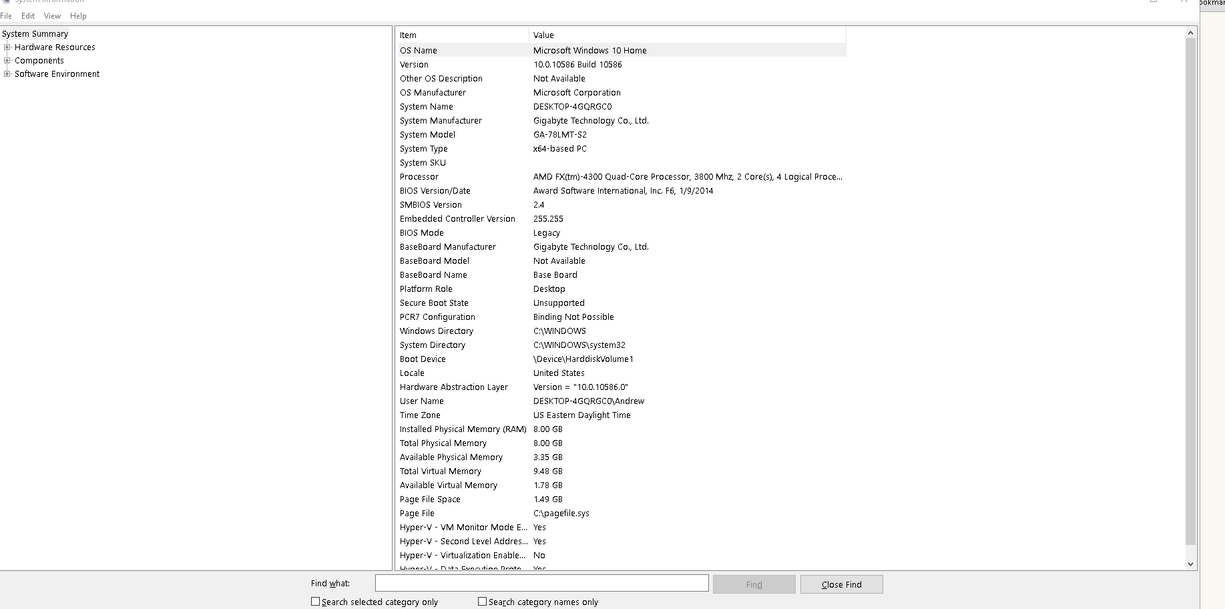
Task: Select the System SKU row
Action: (622, 163)
